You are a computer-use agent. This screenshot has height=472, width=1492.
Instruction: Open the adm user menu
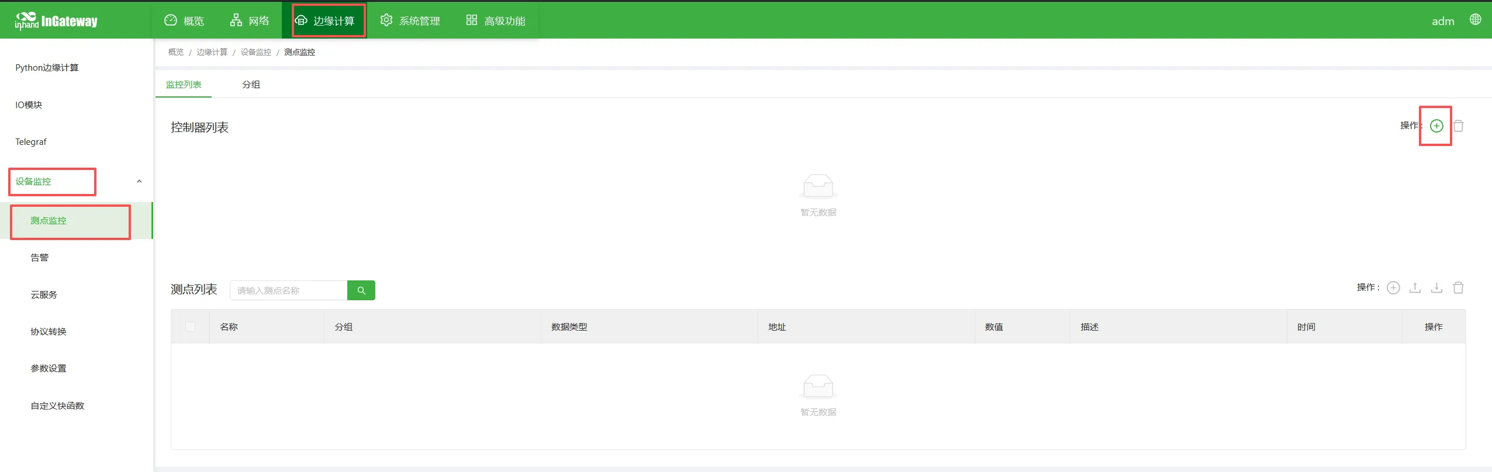1442,21
